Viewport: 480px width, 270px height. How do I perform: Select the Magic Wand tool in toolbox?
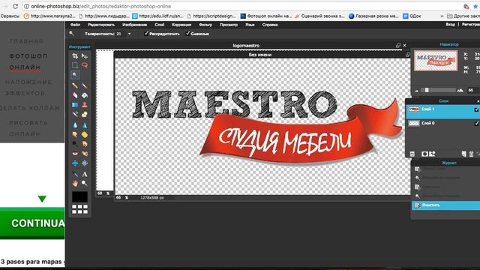(x=75, y=75)
